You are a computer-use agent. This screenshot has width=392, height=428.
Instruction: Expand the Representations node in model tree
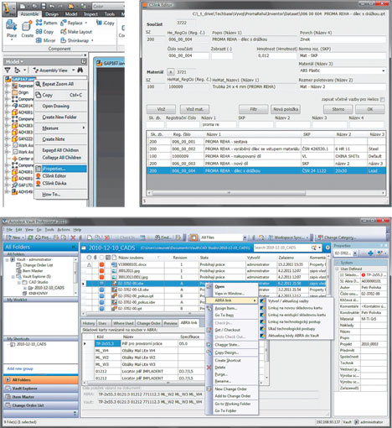[x=7, y=86]
